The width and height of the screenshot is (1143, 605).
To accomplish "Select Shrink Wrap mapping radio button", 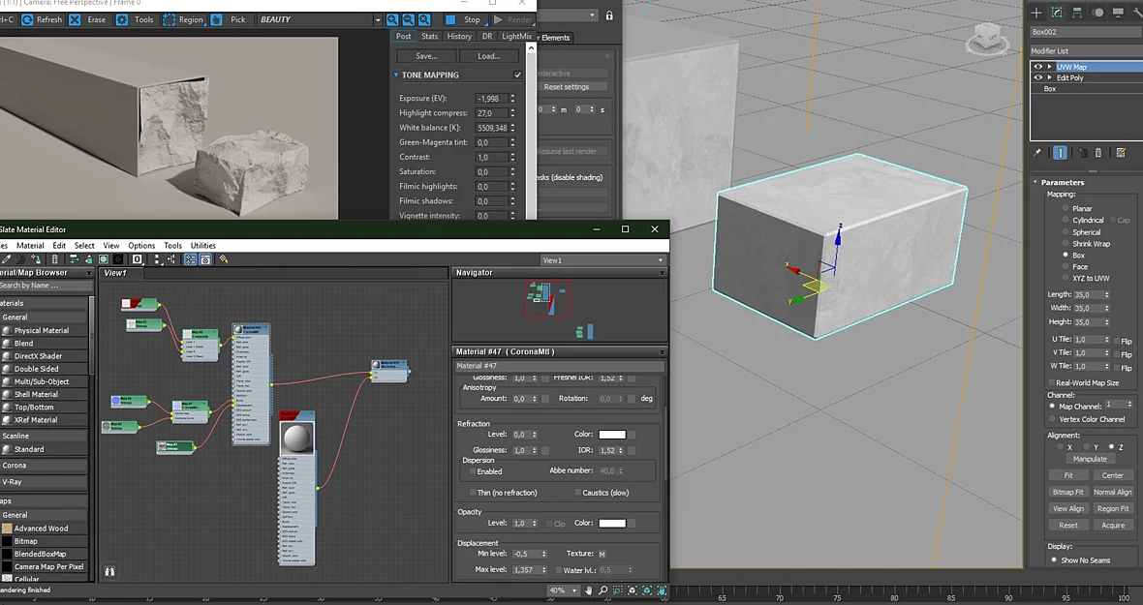I will pyautogui.click(x=1065, y=243).
